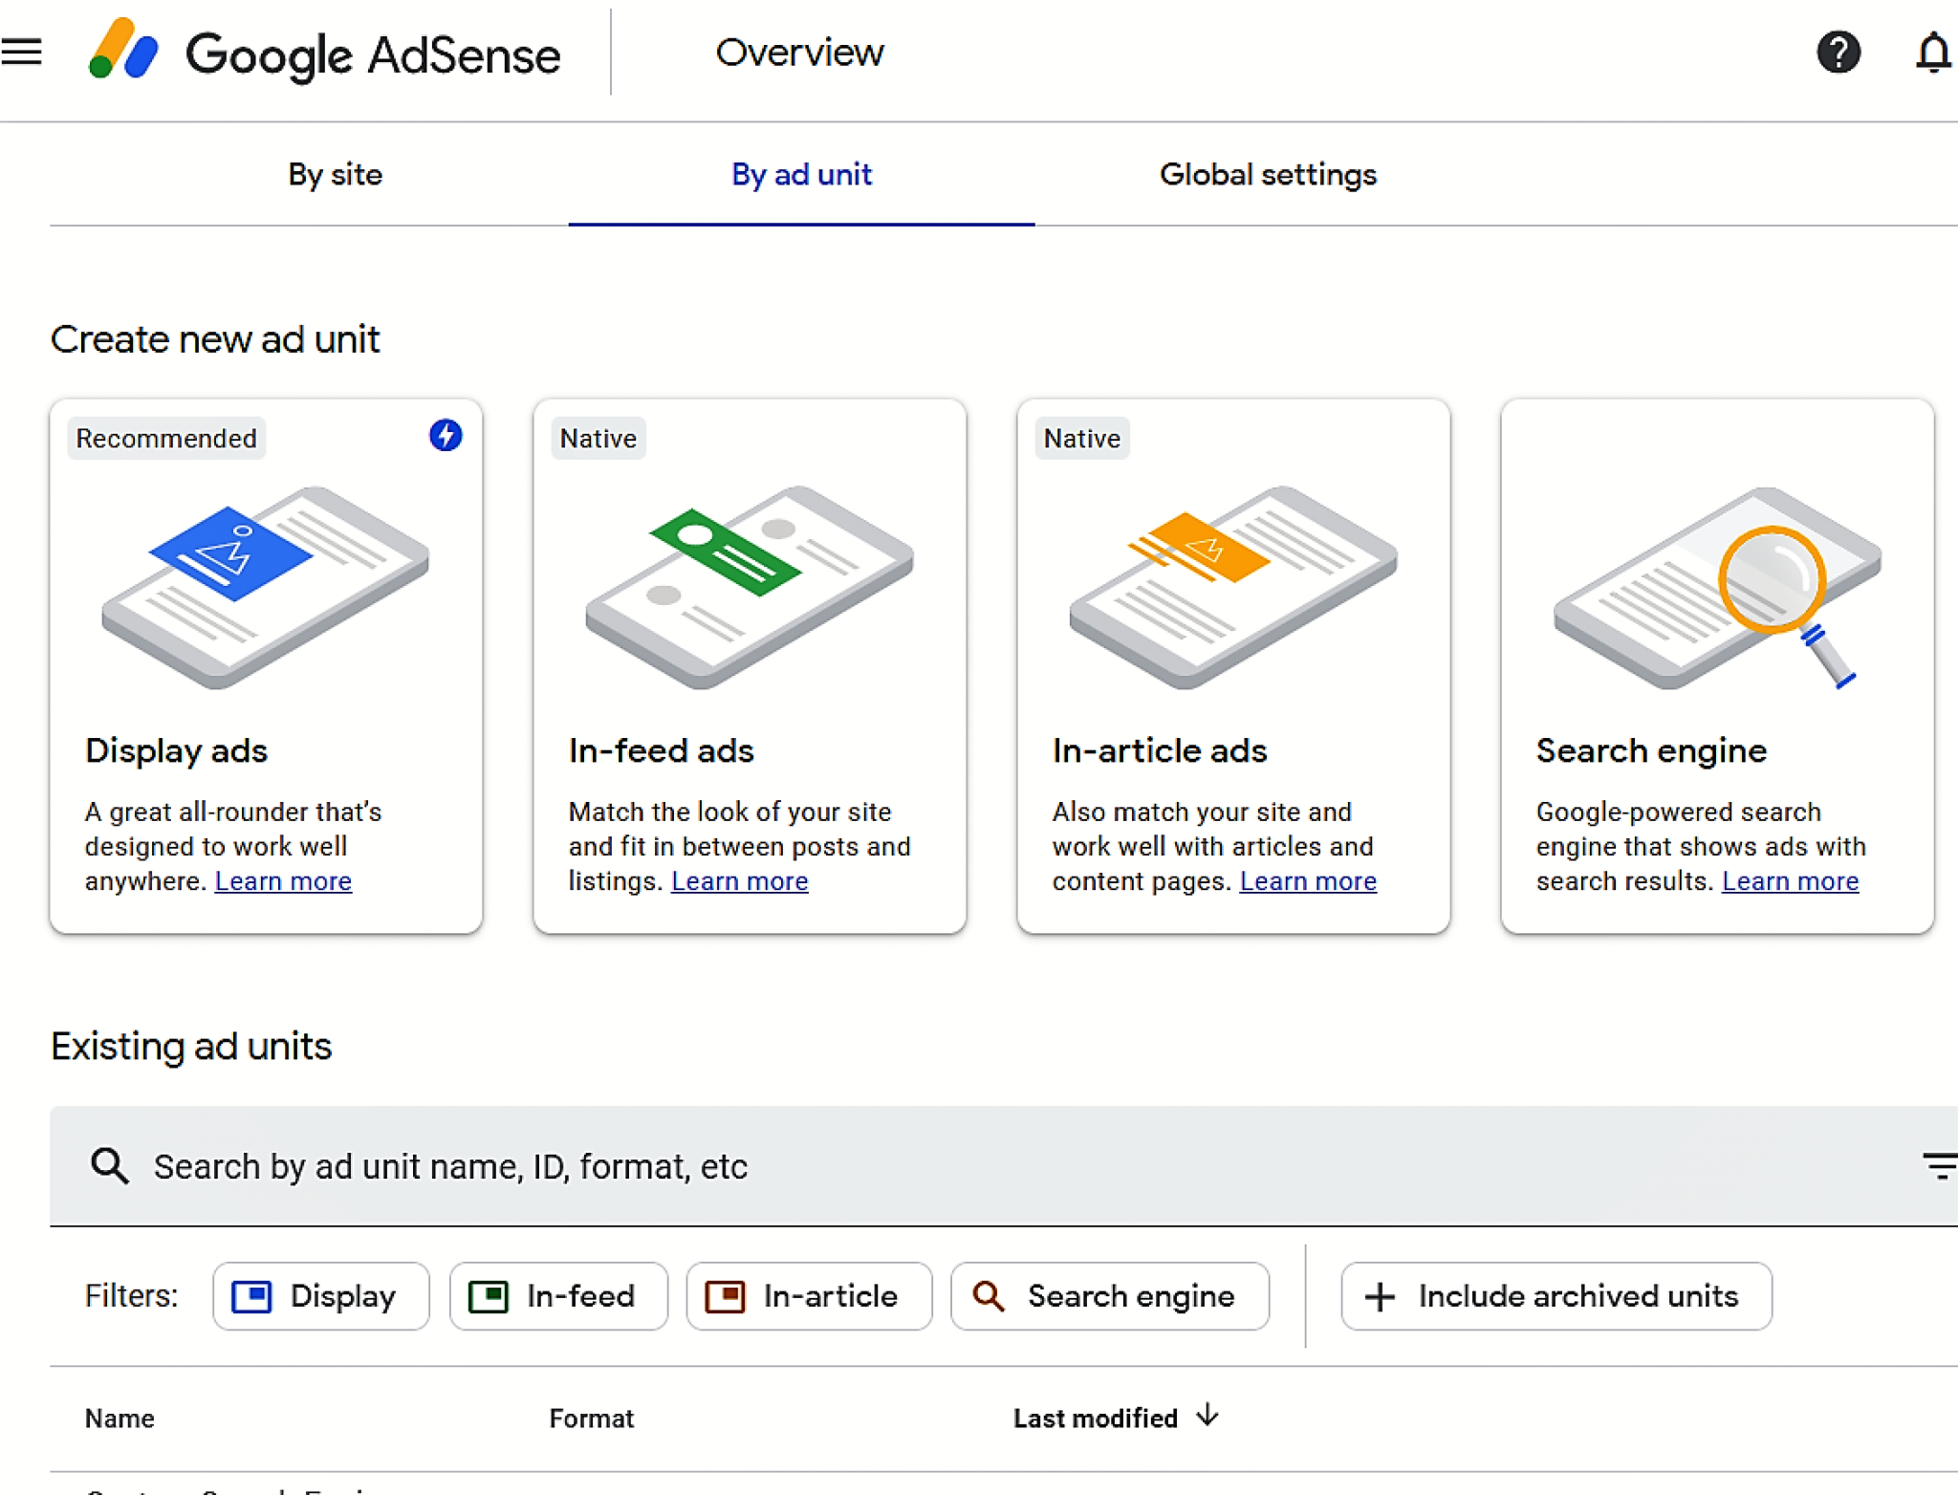Click the Create new ad unit heading
Image resolution: width=1958 pixels, height=1495 pixels.
[215, 339]
